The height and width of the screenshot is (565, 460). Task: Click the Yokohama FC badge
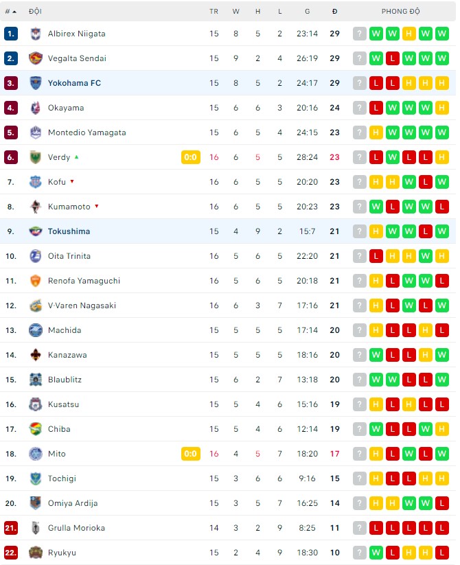(36, 82)
